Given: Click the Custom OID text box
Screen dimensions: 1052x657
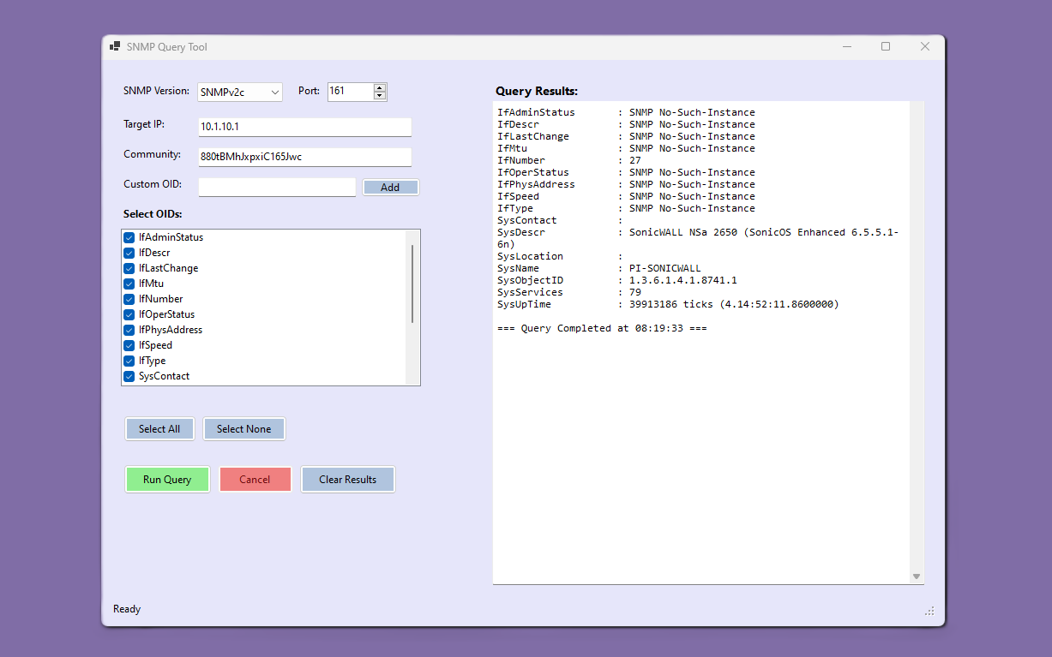Looking at the screenshot, I should pos(277,187).
